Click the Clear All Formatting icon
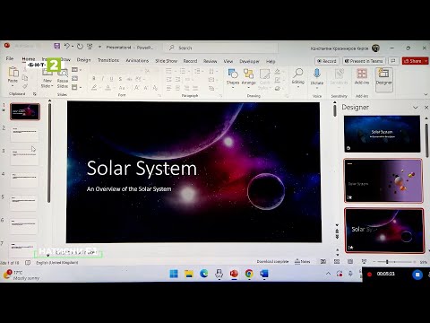 155,88
